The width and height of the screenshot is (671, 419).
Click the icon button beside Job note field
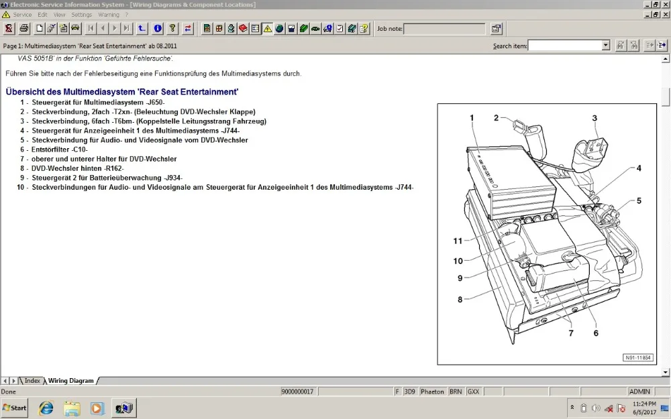pyautogui.click(x=497, y=29)
